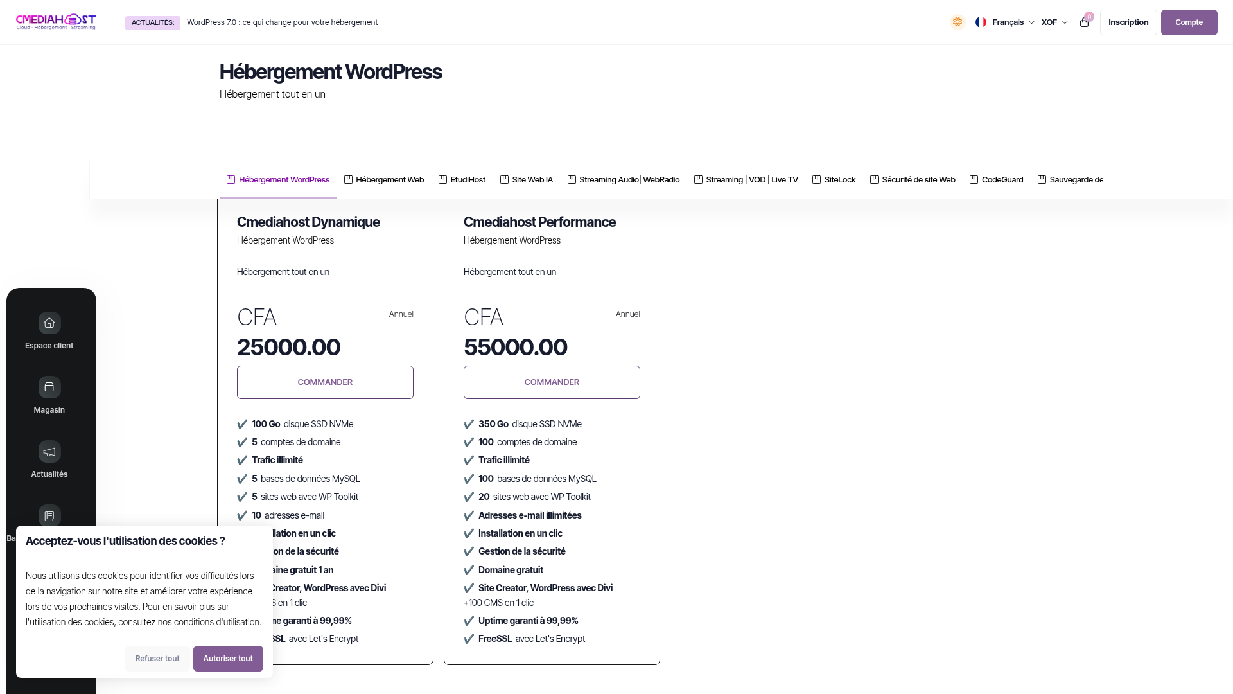Order the Cmediahost Dynamique plan with COMMANDER

325,382
